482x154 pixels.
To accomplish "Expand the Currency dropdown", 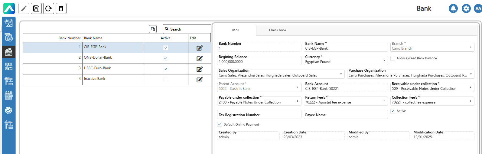I will click(x=384, y=61).
